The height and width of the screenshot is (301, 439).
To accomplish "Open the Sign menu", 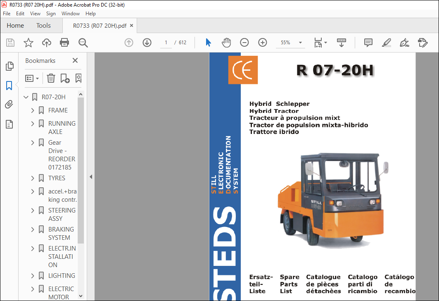I will click(51, 14).
